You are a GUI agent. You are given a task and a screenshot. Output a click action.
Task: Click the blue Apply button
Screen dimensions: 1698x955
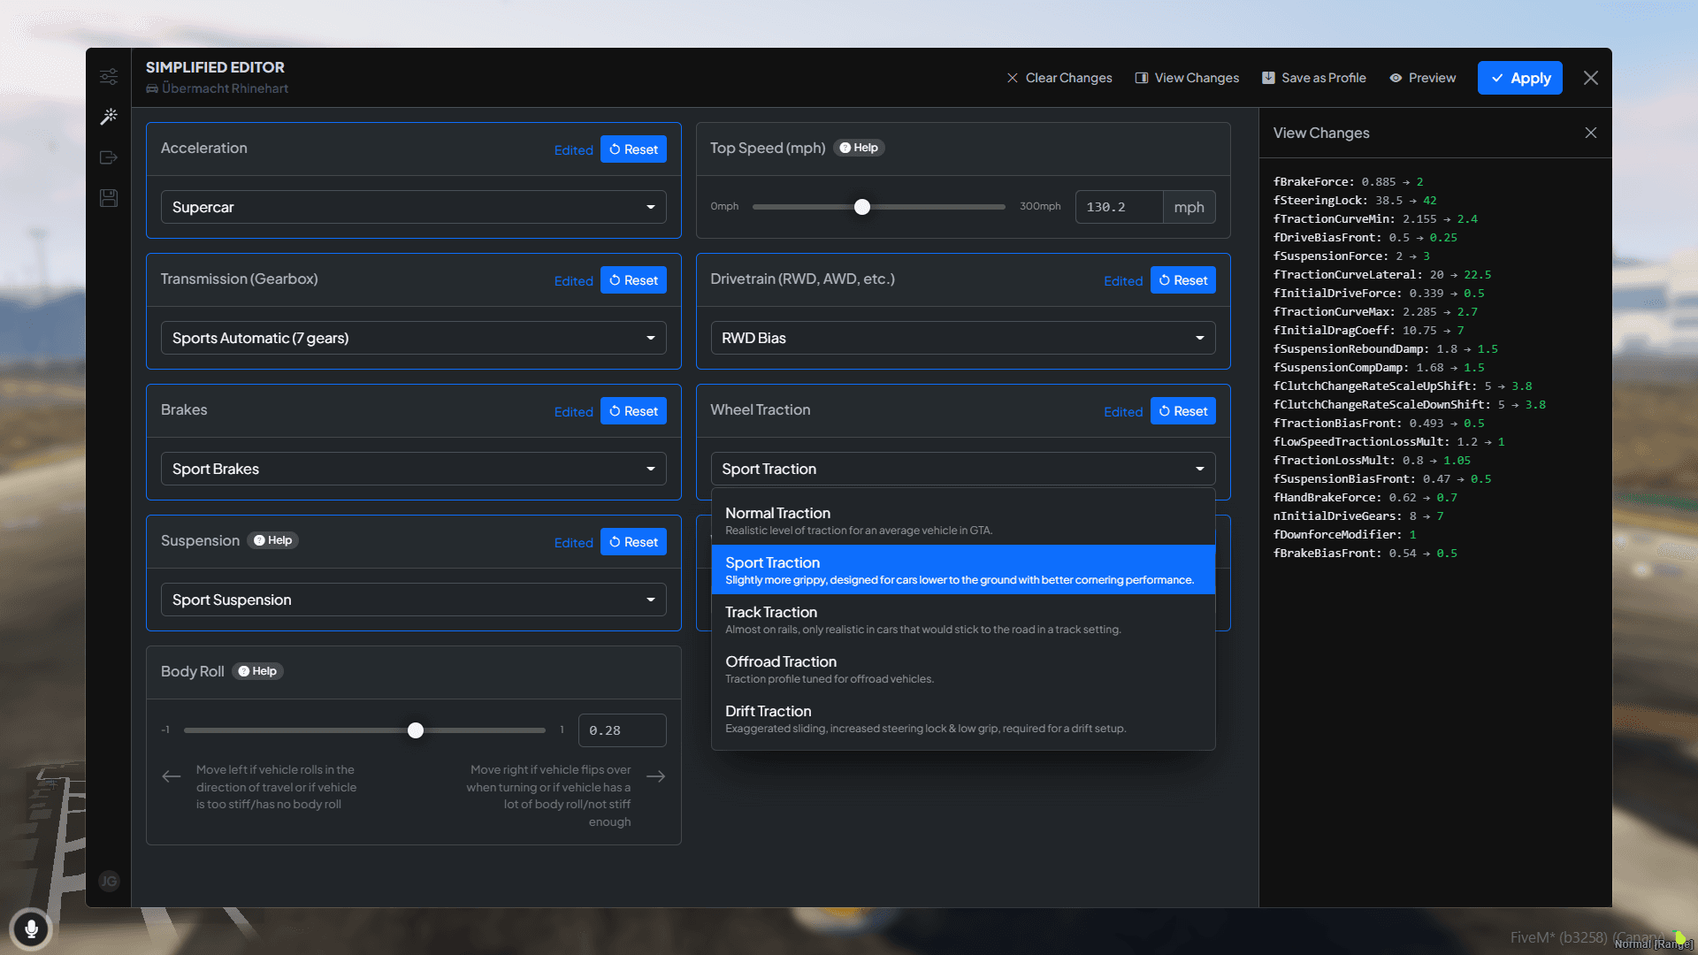(x=1519, y=78)
